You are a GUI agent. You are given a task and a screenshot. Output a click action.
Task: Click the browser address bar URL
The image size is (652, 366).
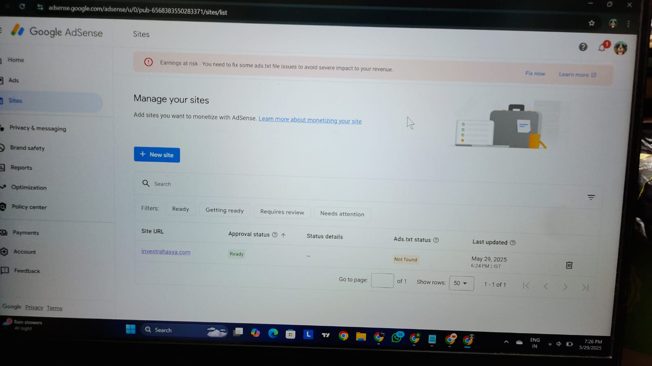pyautogui.click(x=138, y=10)
